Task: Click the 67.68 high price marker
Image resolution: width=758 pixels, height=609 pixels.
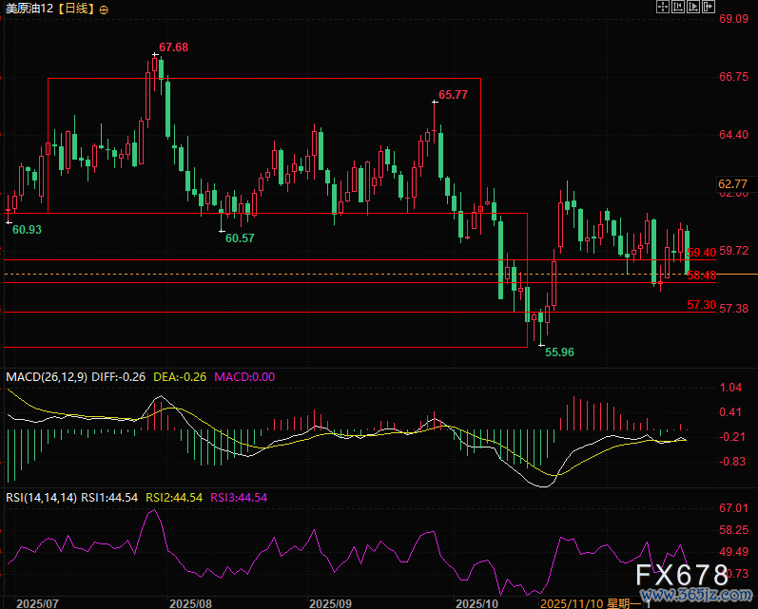Action: coord(173,47)
